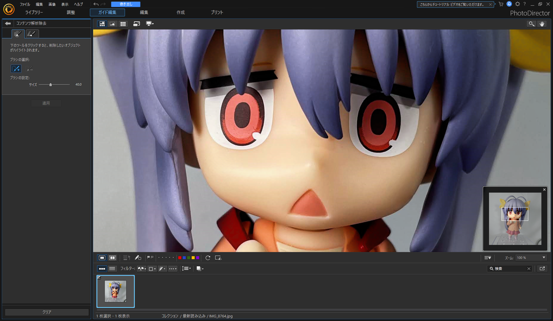Click the flag pick icons
553x321 pixels.
[x=150, y=258]
